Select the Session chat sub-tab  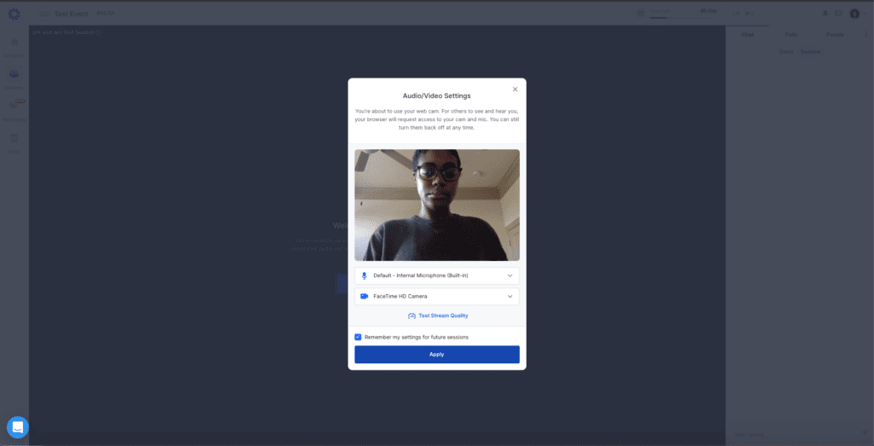click(x=811, y=52)
